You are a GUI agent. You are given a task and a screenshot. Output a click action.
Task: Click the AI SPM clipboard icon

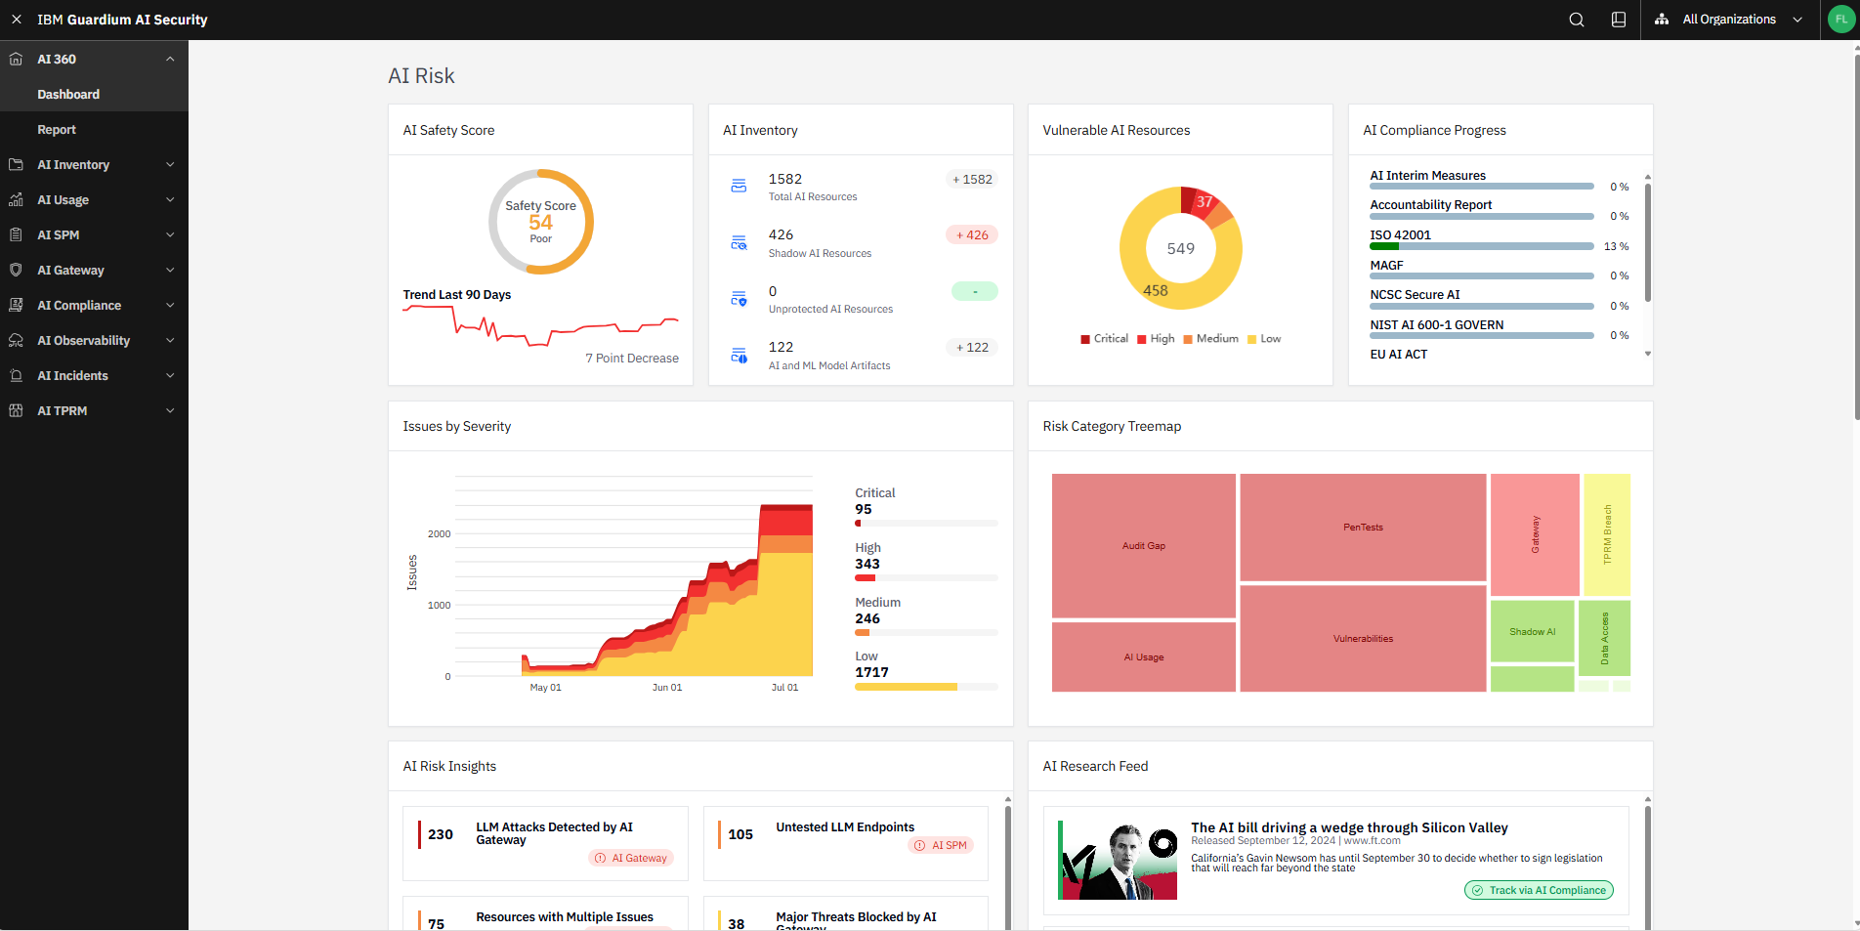(x=16, y=234)
